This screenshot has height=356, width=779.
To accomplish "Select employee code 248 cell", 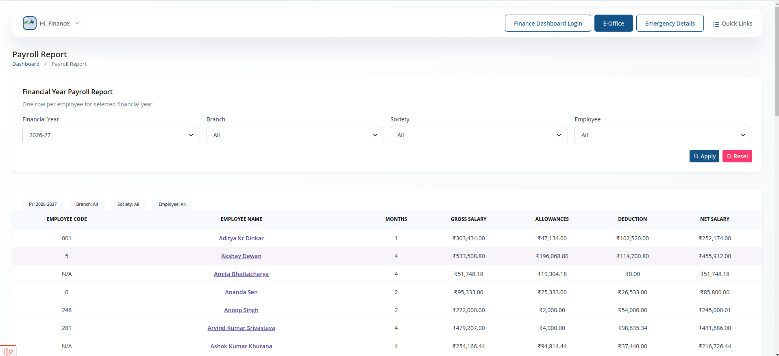I will [x=67, y=310].
